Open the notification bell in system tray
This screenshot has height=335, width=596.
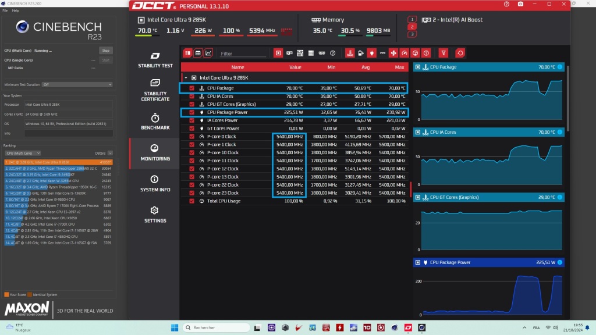coord(587,327)
